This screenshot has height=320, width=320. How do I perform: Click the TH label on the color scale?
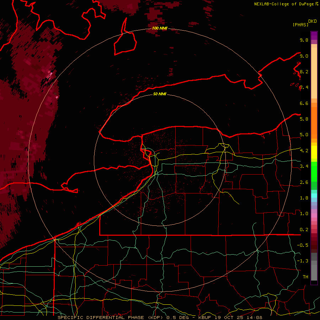point(305,277)
